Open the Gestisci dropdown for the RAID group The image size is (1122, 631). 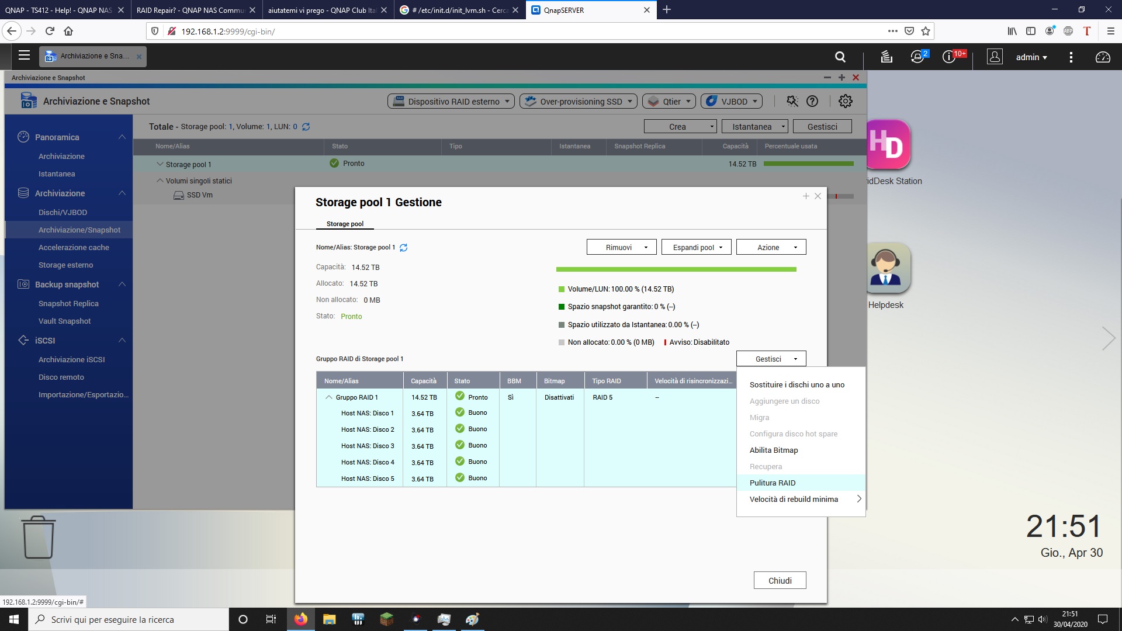[x=771, y=359]
